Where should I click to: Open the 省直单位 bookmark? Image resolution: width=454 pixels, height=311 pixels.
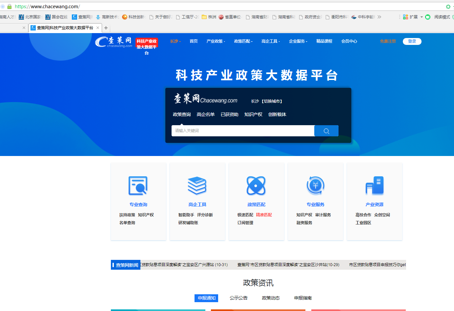coord(230,17)
